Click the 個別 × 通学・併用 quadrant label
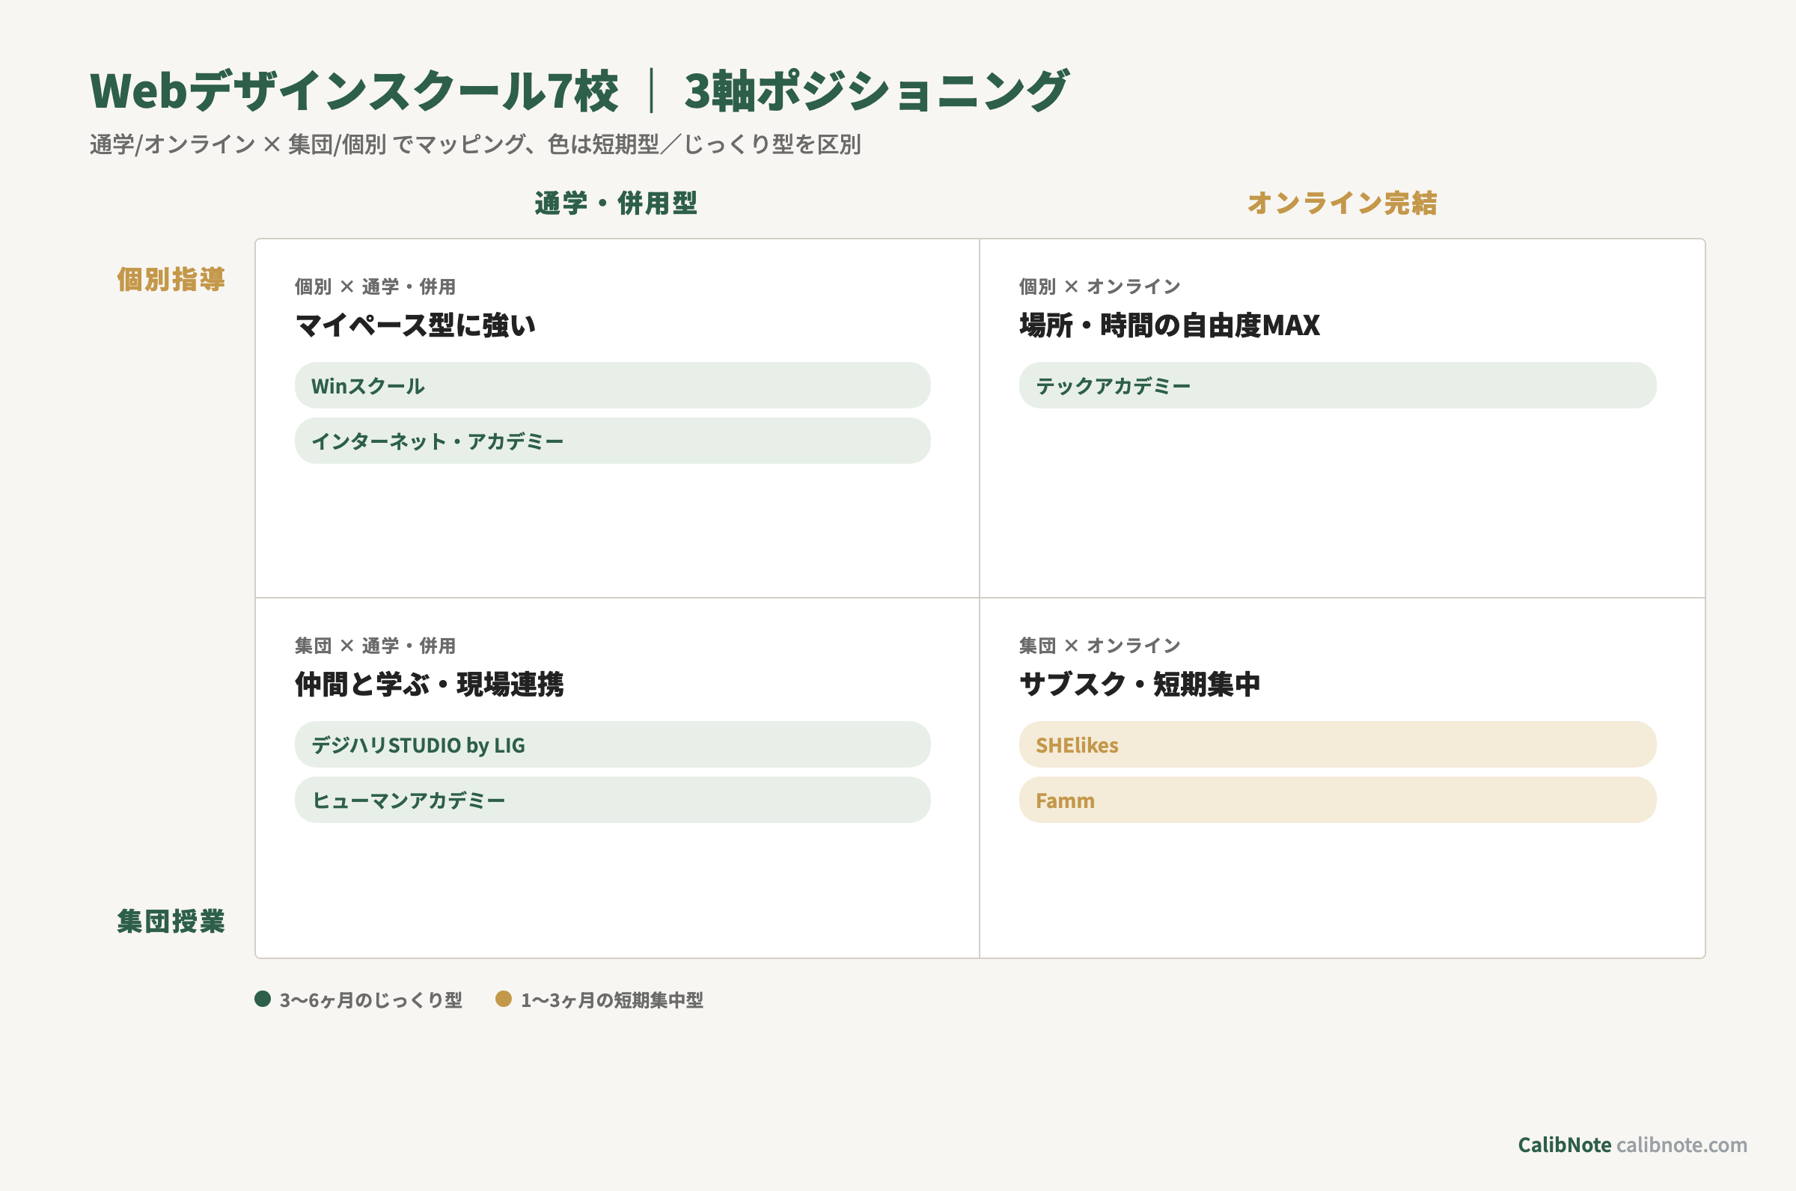Image resolution: width=1796 pixels, height=1191 pixels. 376,287
